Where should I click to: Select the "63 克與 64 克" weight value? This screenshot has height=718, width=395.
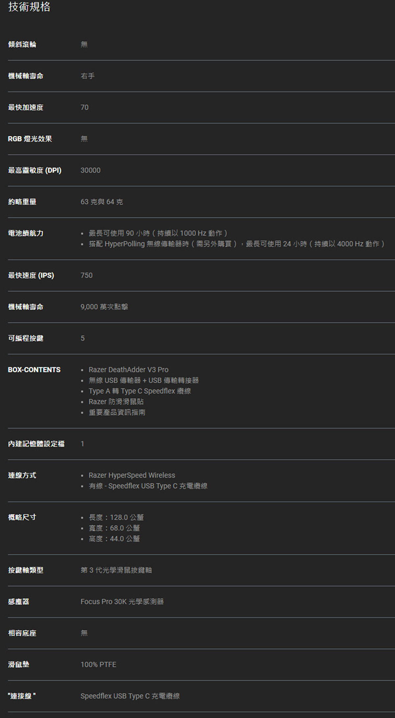click(x=102, y=202)
